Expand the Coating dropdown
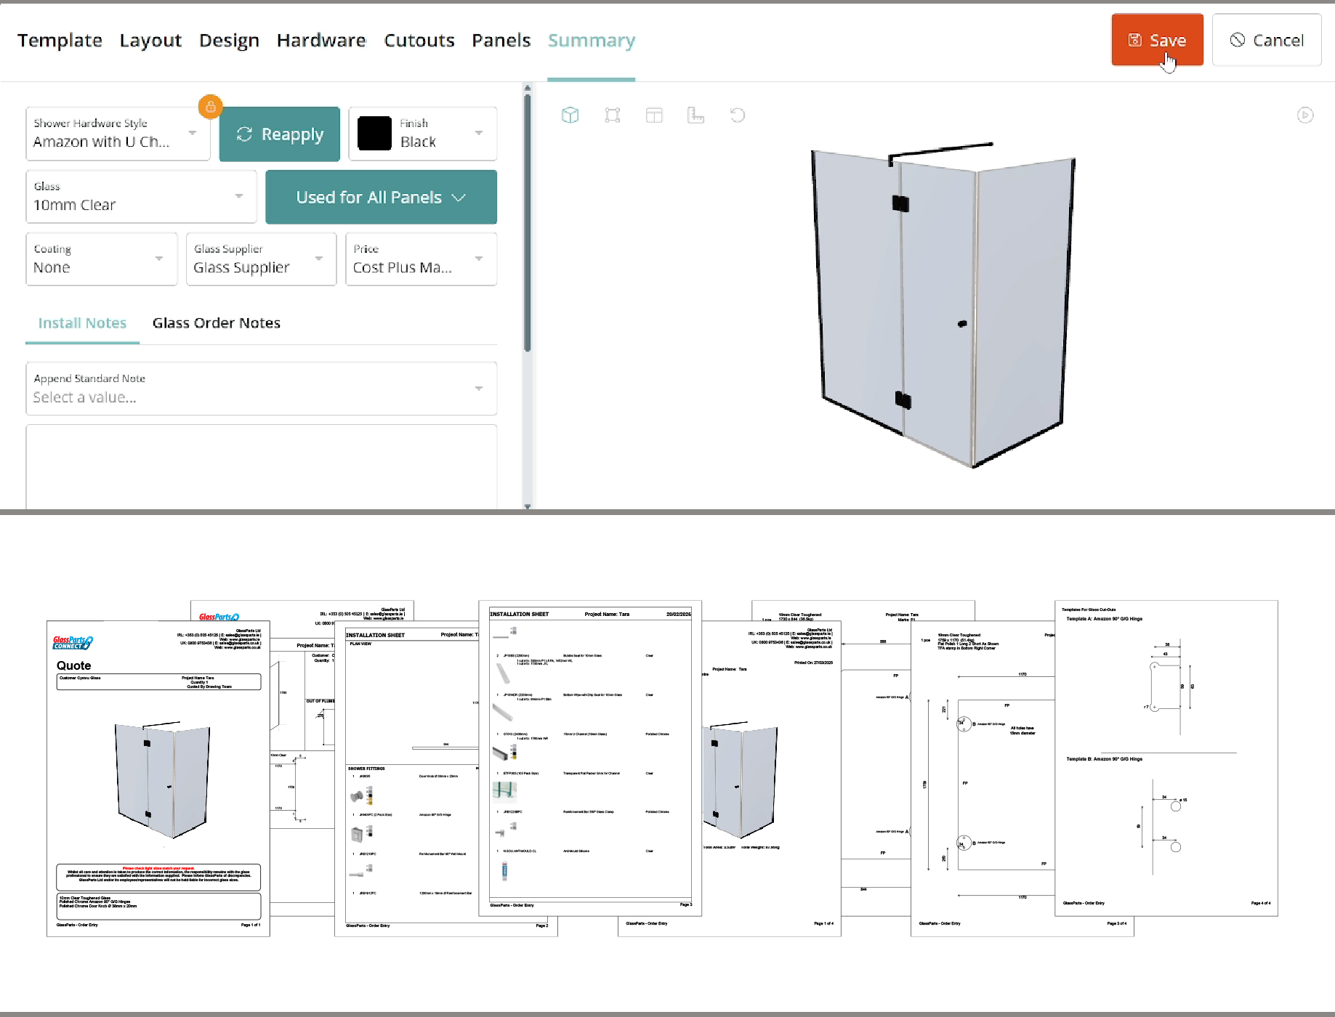 pyautogui.click(x=102, y=259)
